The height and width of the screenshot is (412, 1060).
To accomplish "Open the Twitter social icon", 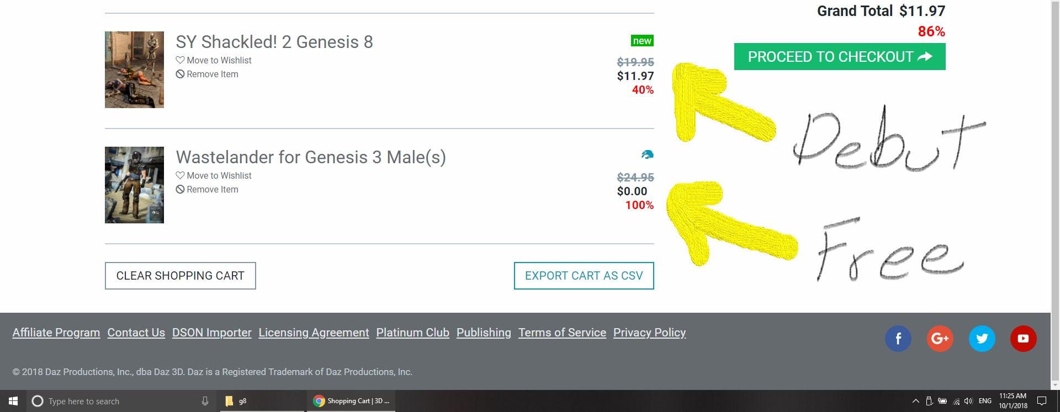I will (982, 339).
